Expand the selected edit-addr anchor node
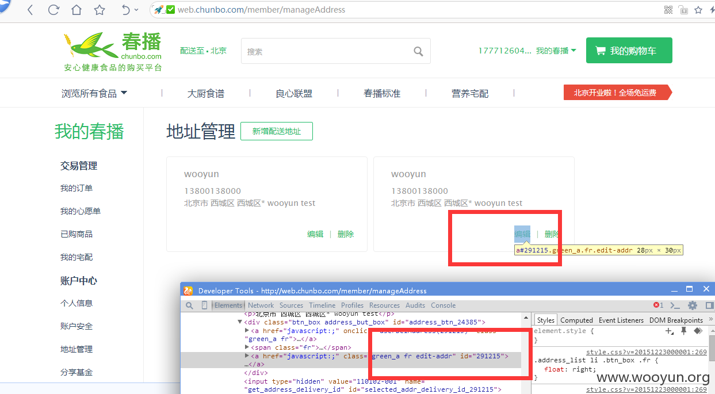This screenshot has width=715, height=394. click(x=247, y=356)
